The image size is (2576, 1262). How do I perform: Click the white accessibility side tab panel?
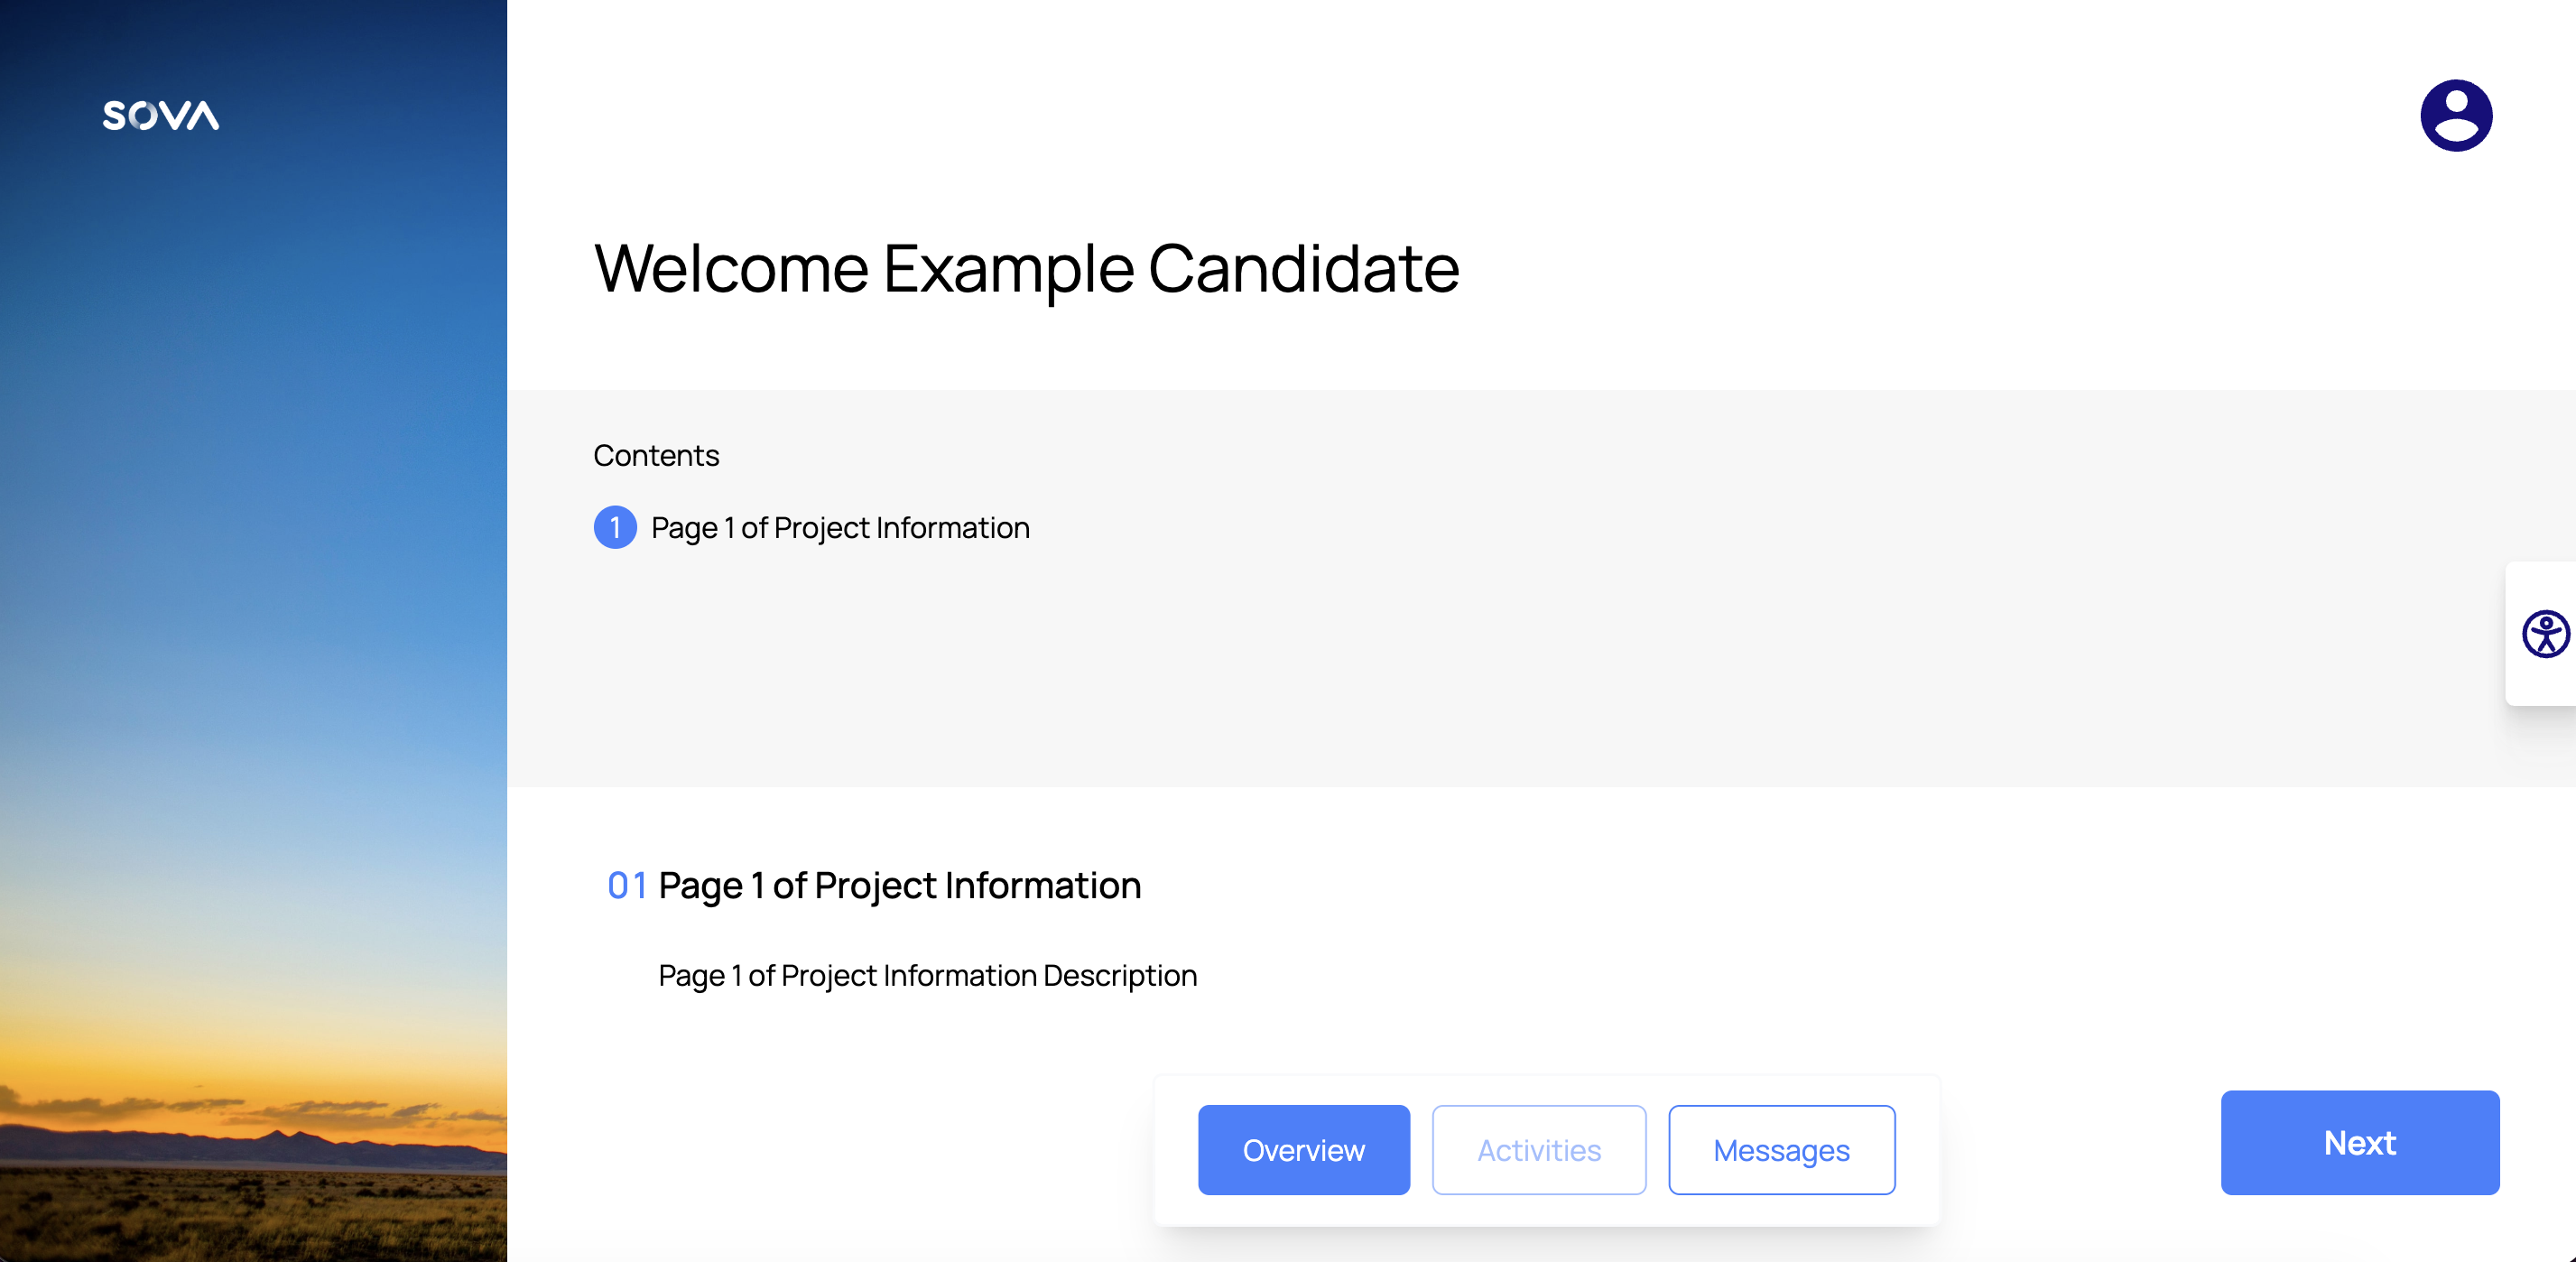(x=2540, y=633)
